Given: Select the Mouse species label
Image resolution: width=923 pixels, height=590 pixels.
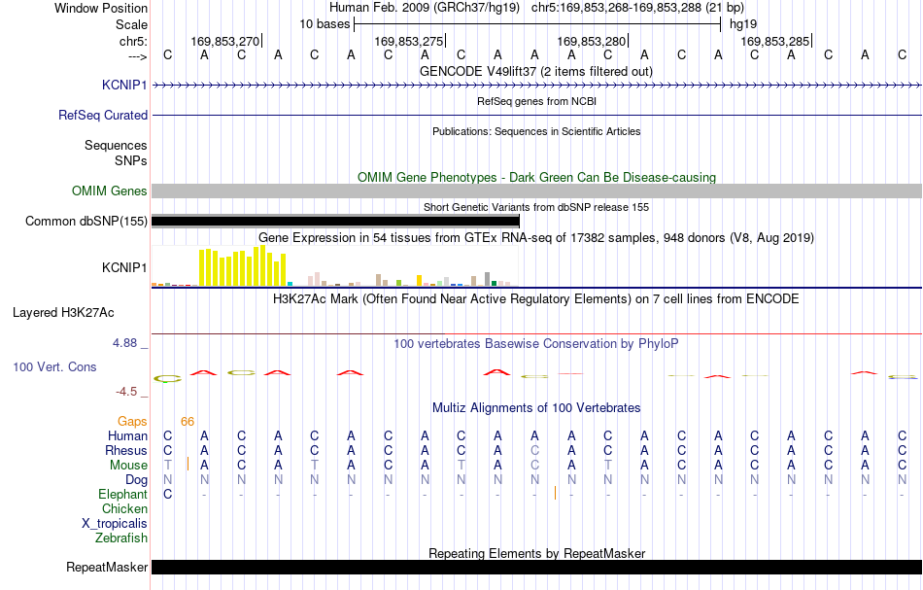Looking at the screenshot, I should tap(128, 466).
